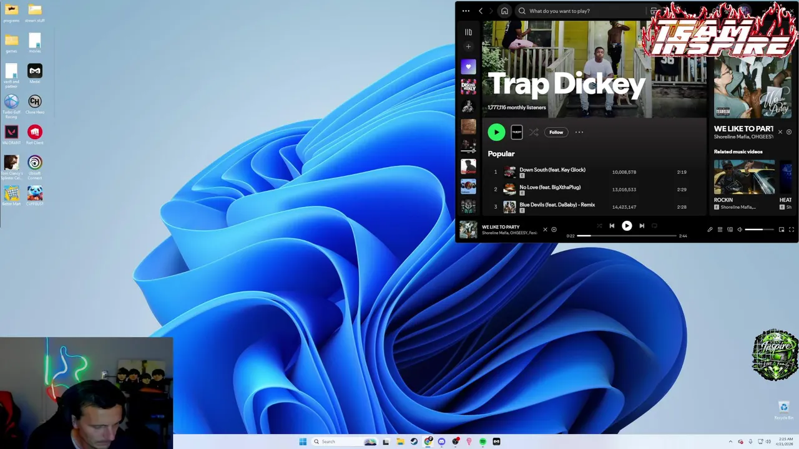Open the artist pick thumbnail next to play

point(517,132)
